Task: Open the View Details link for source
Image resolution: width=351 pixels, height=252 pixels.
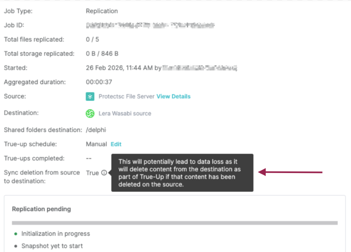Action: coord(173,97)
